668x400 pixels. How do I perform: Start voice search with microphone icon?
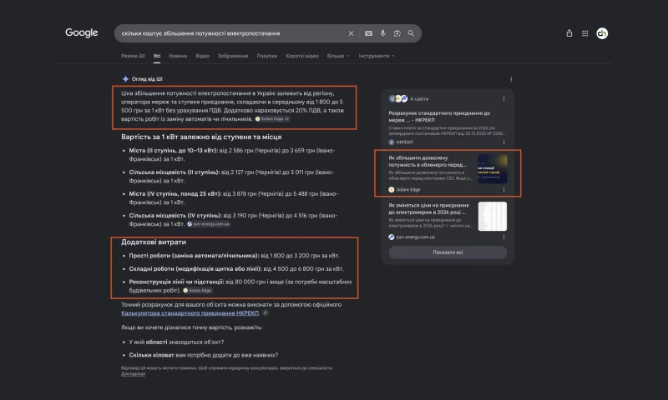[x=382, y=33]
